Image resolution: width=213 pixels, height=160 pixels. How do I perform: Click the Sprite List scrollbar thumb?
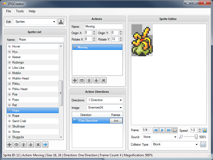[x=61, y=93]
